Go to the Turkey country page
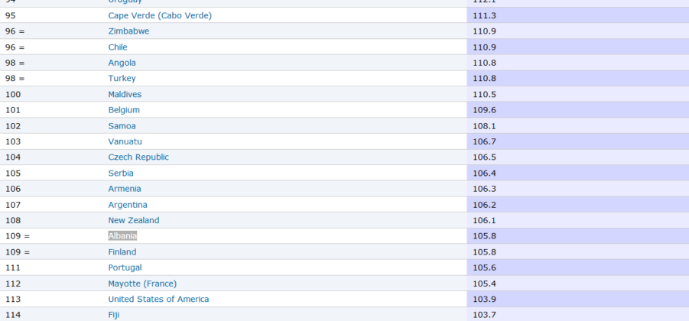This screenshot has width=689, height=321. pos(122,79)
